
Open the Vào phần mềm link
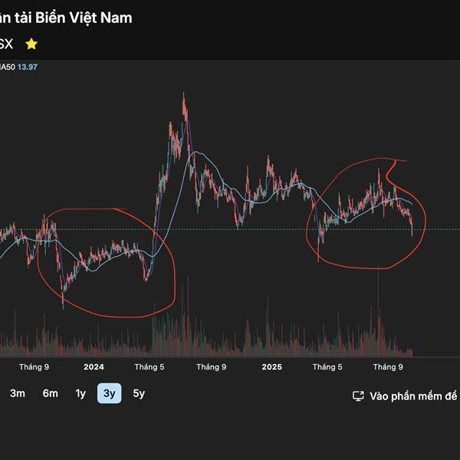tap(412, 396)
